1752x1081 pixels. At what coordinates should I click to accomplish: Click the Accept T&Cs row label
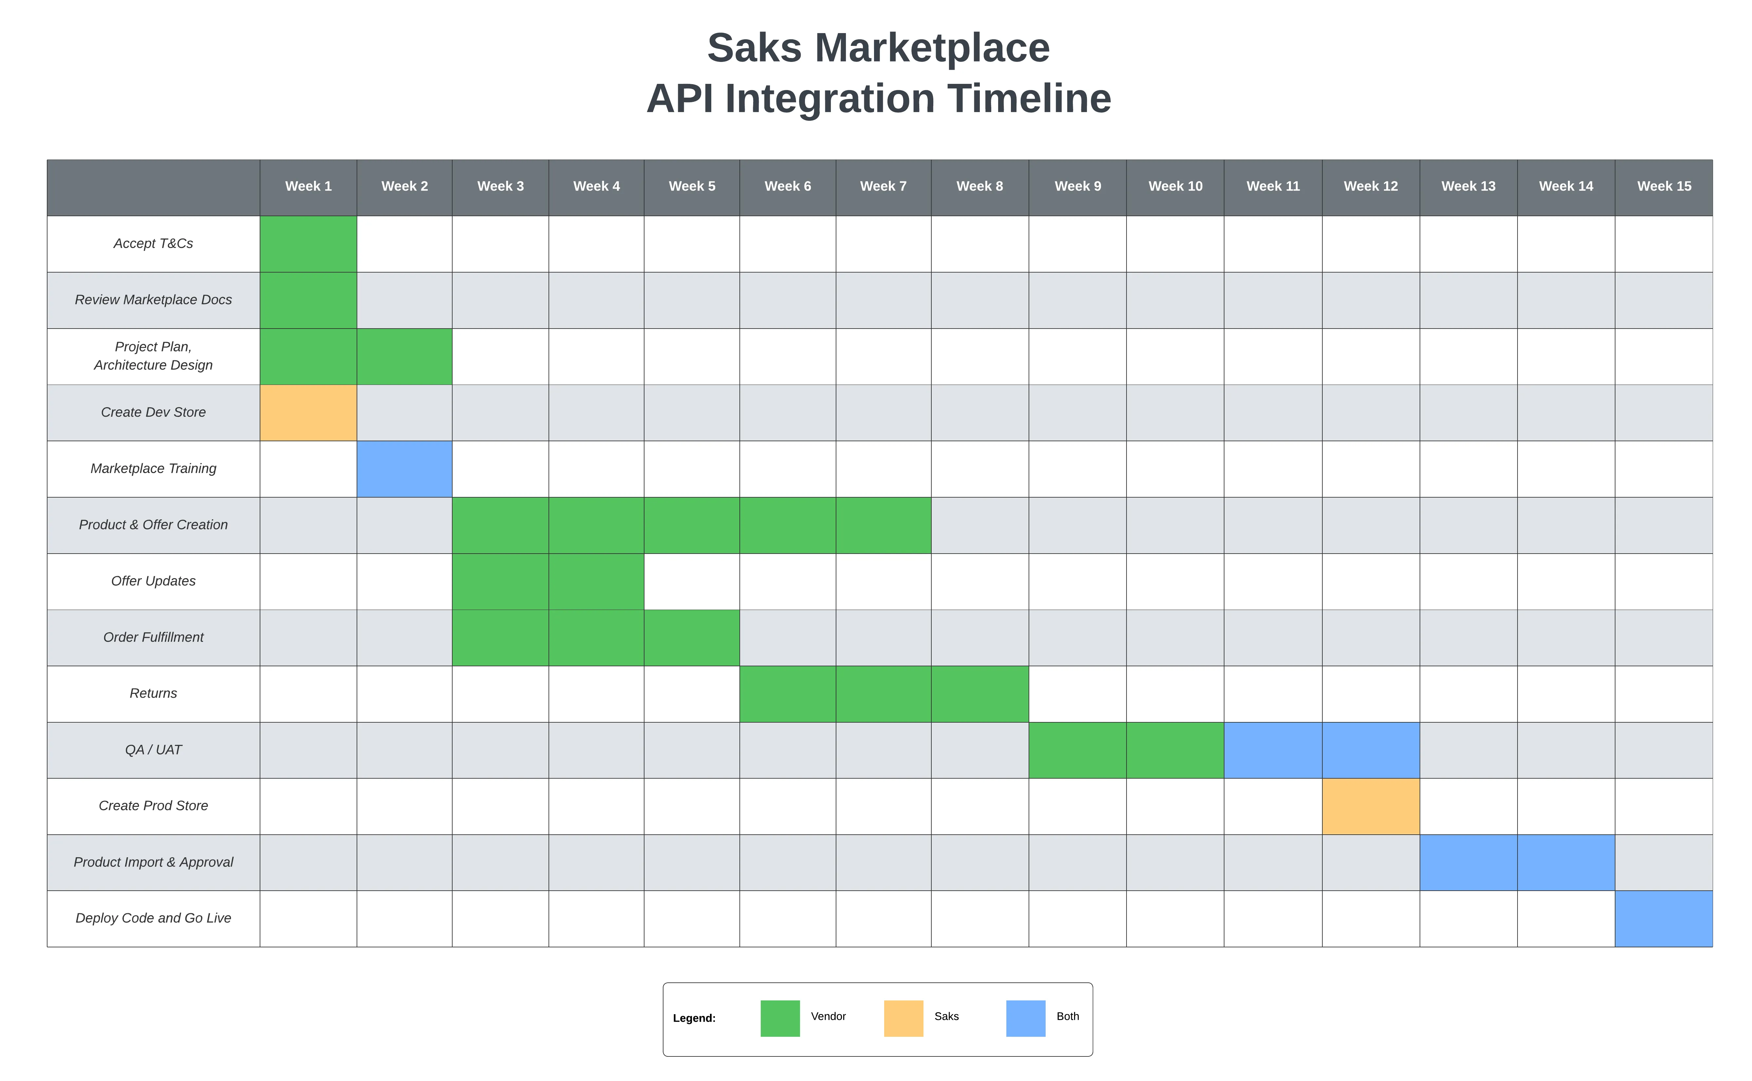(153, 244)
